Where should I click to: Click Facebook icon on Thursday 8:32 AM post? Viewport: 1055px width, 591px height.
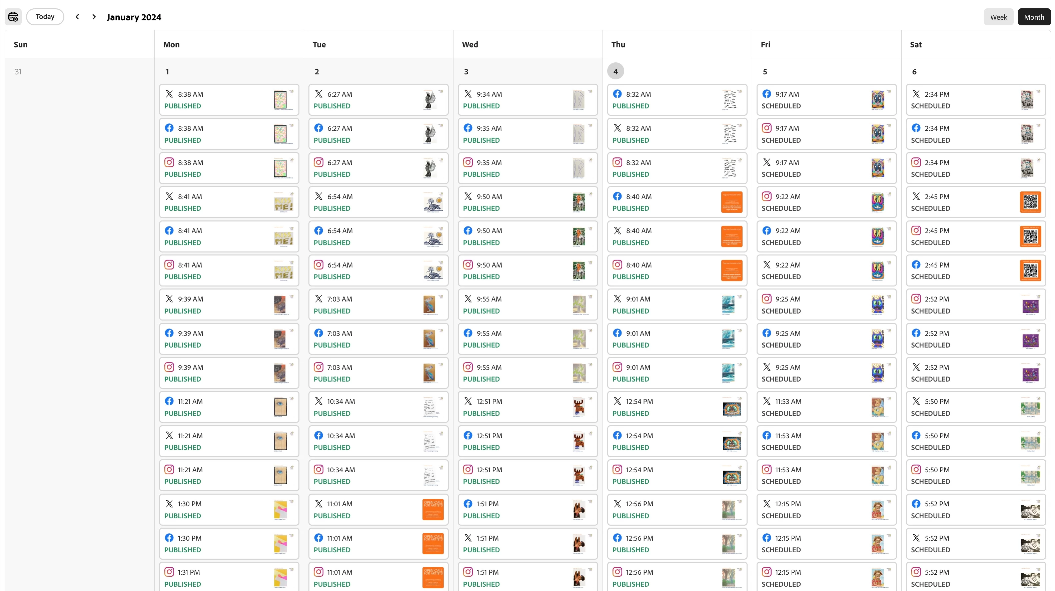(x=617, y=94)
